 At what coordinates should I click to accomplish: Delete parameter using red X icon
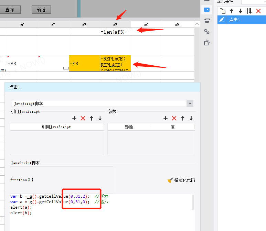(174, 118)
